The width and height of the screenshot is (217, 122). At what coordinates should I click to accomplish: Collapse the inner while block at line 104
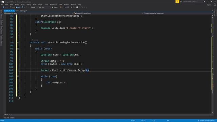click(18, 76)
